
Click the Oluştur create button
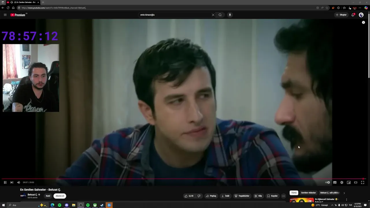(x=341, y=15)
